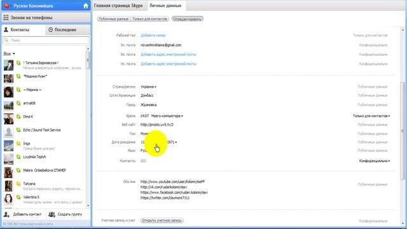Screen dimensions: 407x229
Task: Select Публичные данные filter
Action: pyautogui.click(x=114, y=19)
